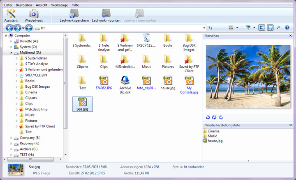Select house.jpg in the file pane
This screenshot has width=296, height=180.
tap(168, 83)
